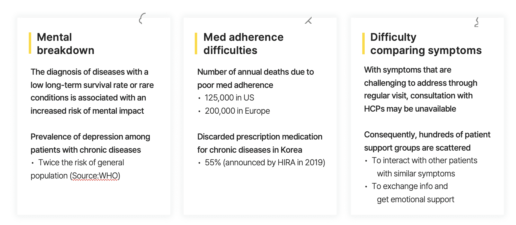This screenshot has width=516, height=225.
Task: Click the underlined Source:WHO text
Action: click(95, 176)
